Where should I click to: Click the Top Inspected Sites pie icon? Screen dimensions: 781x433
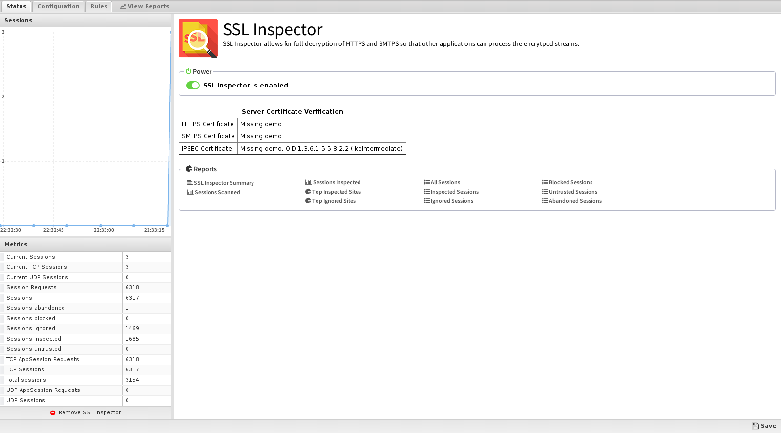pos(308,192)
